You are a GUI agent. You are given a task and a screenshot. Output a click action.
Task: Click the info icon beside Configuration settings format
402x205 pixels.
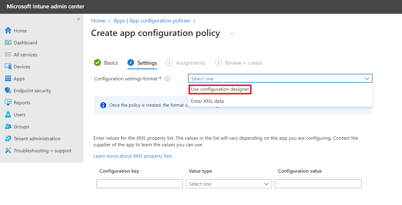point(168,79)
